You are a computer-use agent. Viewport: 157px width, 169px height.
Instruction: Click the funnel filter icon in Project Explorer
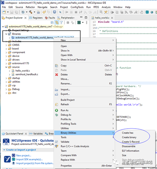[61, 23]
